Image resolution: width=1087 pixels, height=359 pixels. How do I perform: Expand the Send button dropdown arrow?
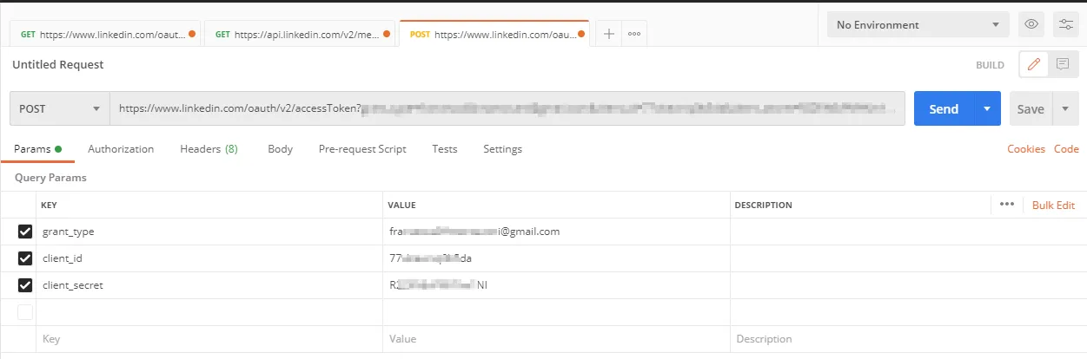[987, 109]
